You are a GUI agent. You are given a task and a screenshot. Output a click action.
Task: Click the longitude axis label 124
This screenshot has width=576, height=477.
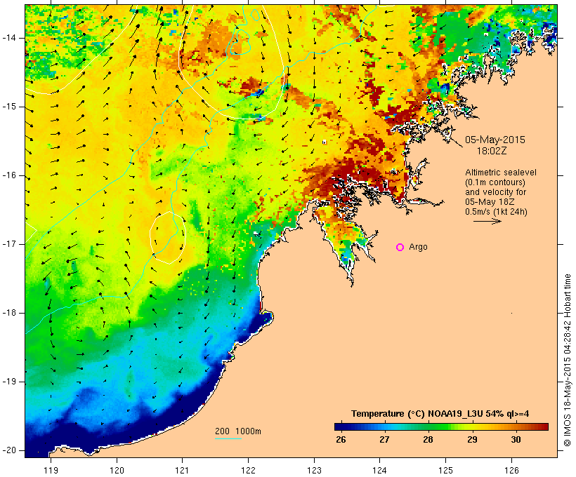click(379, 470)
